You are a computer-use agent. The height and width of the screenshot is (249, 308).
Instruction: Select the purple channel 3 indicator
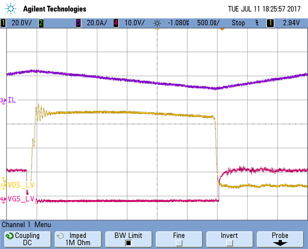(x=79, y=22)
